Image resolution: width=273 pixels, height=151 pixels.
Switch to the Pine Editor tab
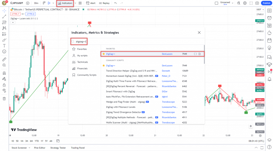[x=40, y=148]
